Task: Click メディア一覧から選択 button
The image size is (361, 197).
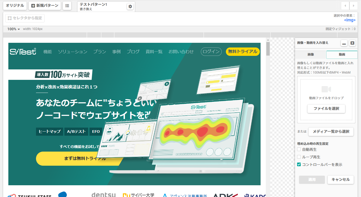Action: pyautogui.click(x=331, y=132)
